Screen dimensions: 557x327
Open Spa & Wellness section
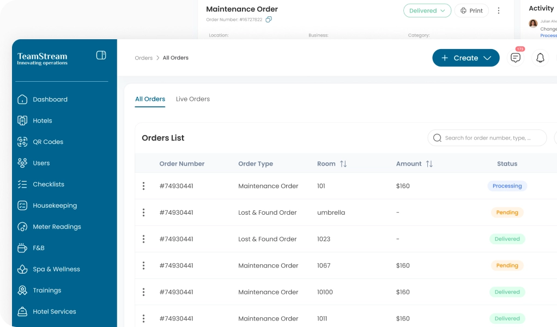click(x=56, y=269)
